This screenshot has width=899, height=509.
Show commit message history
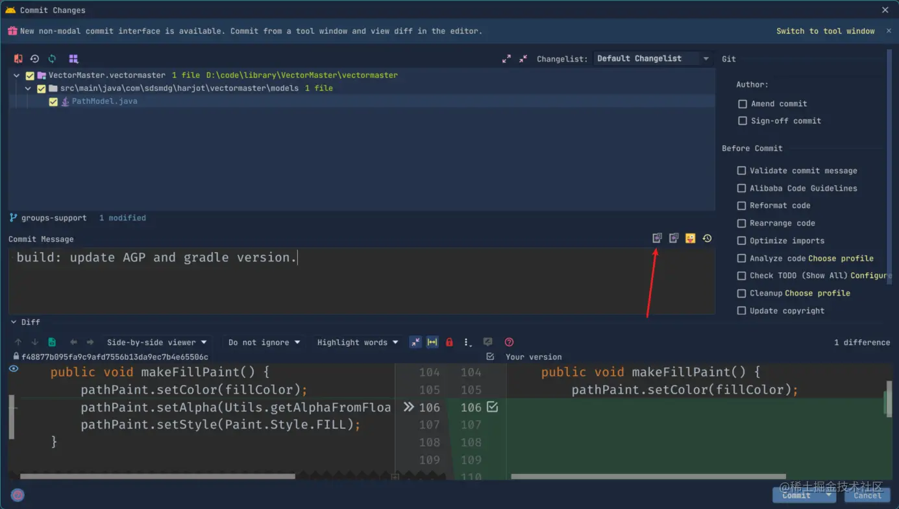pyautogui.click(x=707, y=239)
